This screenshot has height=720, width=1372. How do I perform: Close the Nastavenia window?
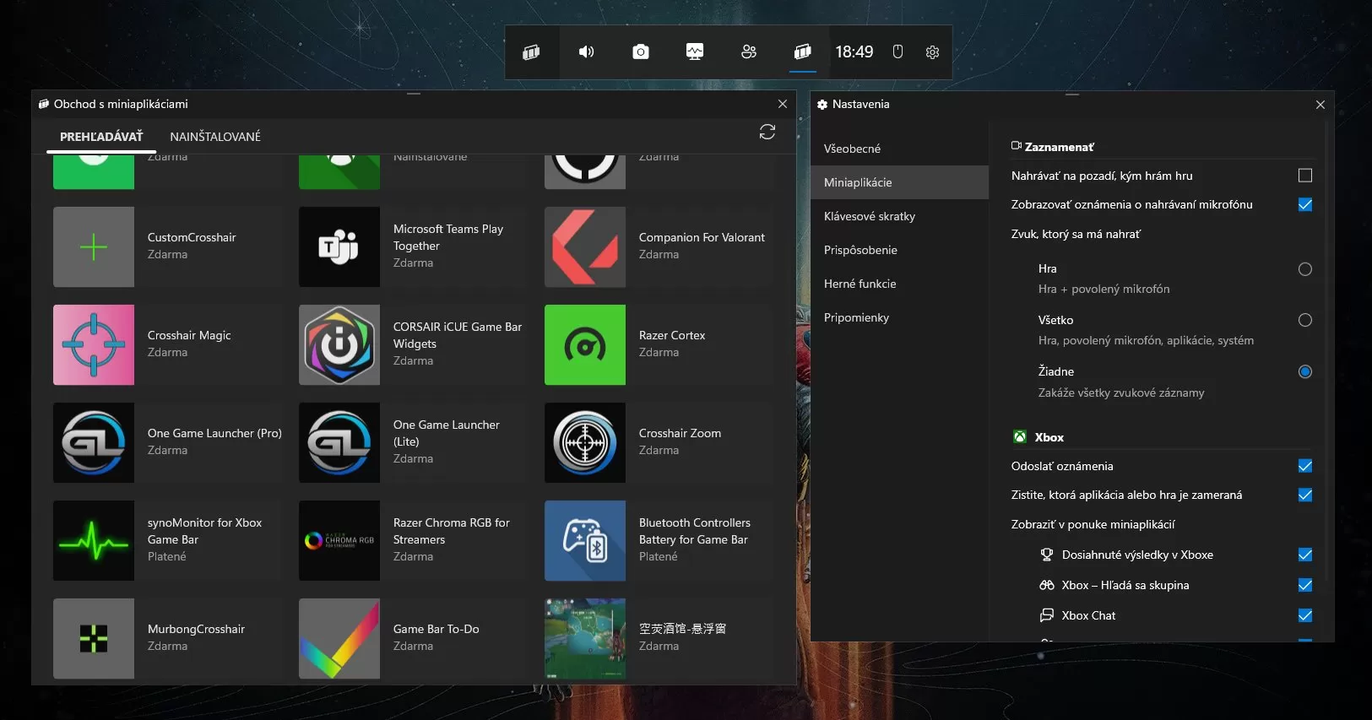1320,105
